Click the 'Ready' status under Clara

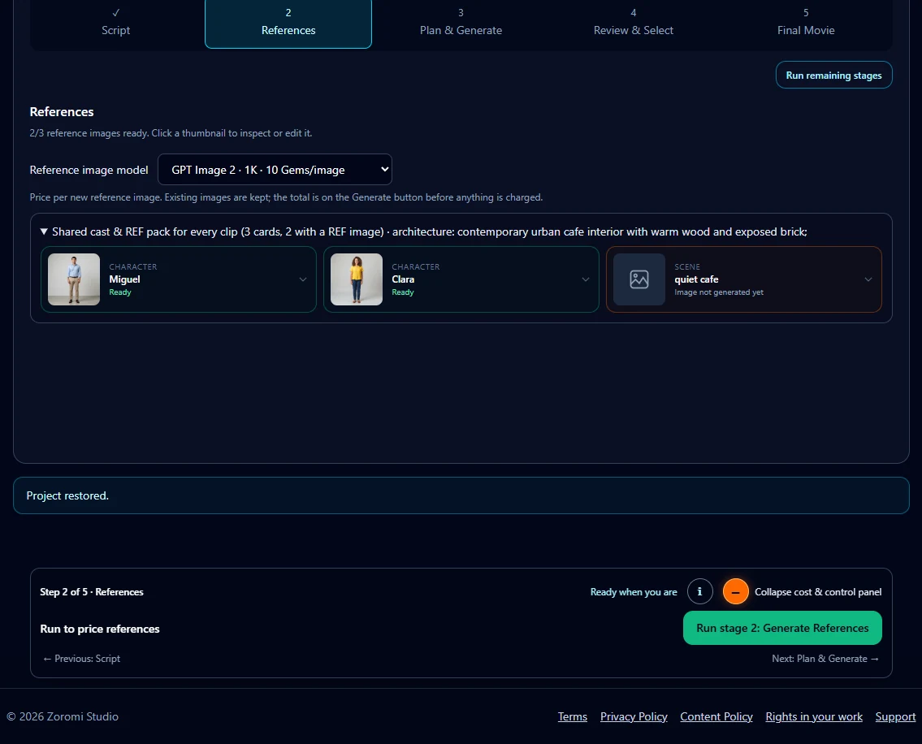pyautogui.click(x=403, y=292)
